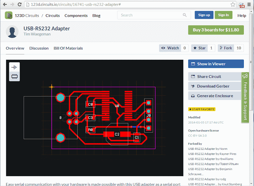Click the Download Gerber button
Image resolution: width=254 pixels, height=186 pixels.
pos(215,86)
